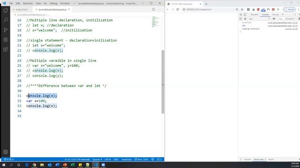Image resolution: width=300 pixels, height=168 pixels.
Task: Change encoding UTF-8 in status bar
Action: point(108,159)
